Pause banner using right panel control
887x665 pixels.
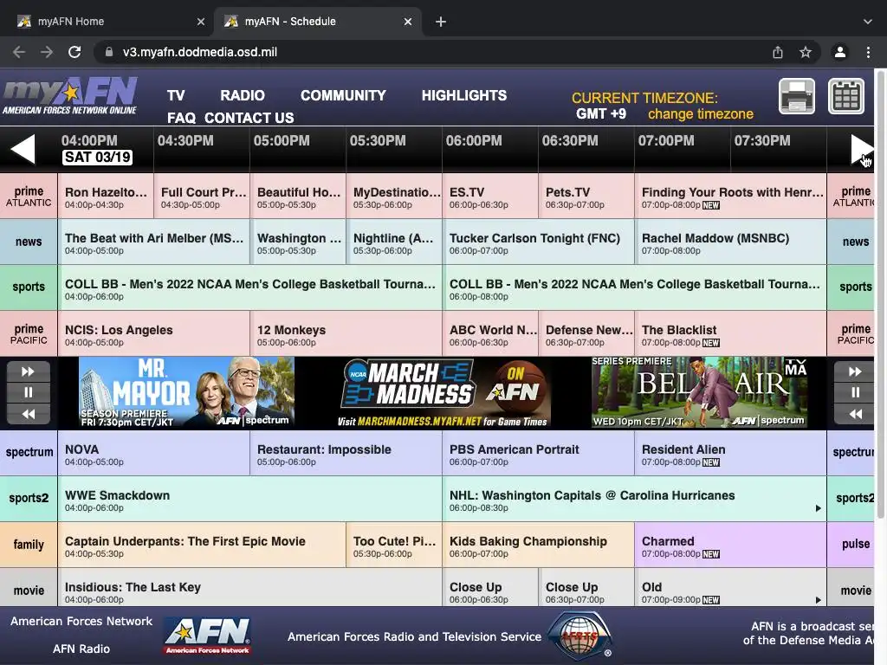[x=855, y=392]
